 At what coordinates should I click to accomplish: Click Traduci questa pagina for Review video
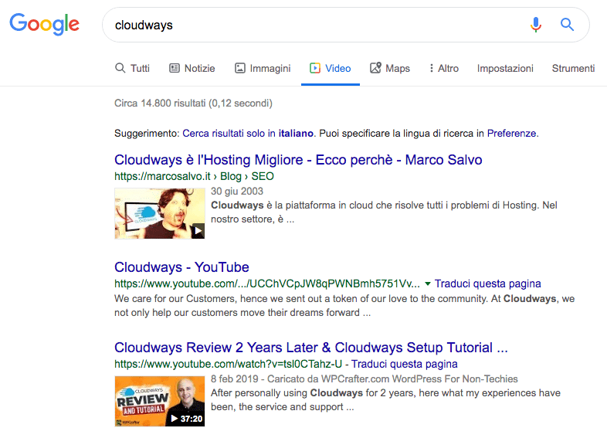click(404, 364)
